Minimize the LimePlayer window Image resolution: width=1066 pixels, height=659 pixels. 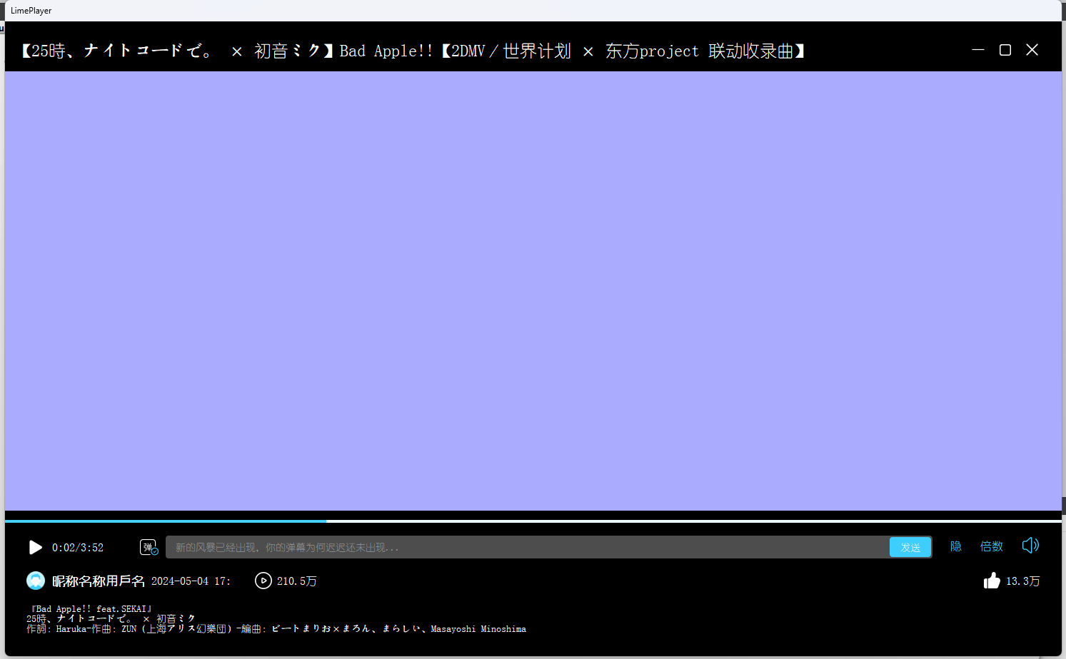pos(978,50)
